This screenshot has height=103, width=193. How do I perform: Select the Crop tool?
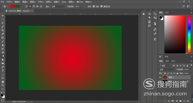(3, 30)
